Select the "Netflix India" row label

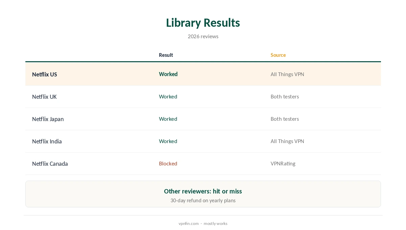click(x=47, y=141)
